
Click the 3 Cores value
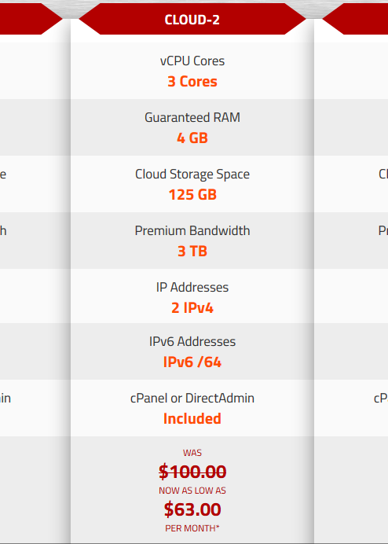pyautogui.click(x=192, y=82)
